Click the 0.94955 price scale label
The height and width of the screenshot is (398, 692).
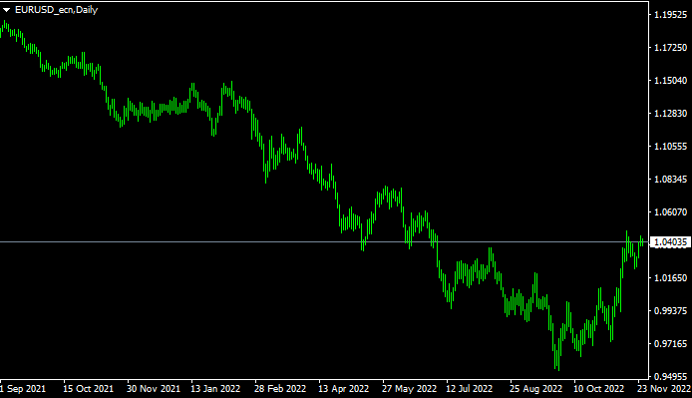click(x=671, y=377)
